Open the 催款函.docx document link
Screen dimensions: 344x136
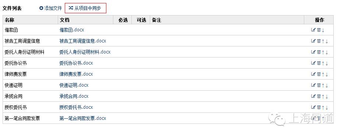72,30
